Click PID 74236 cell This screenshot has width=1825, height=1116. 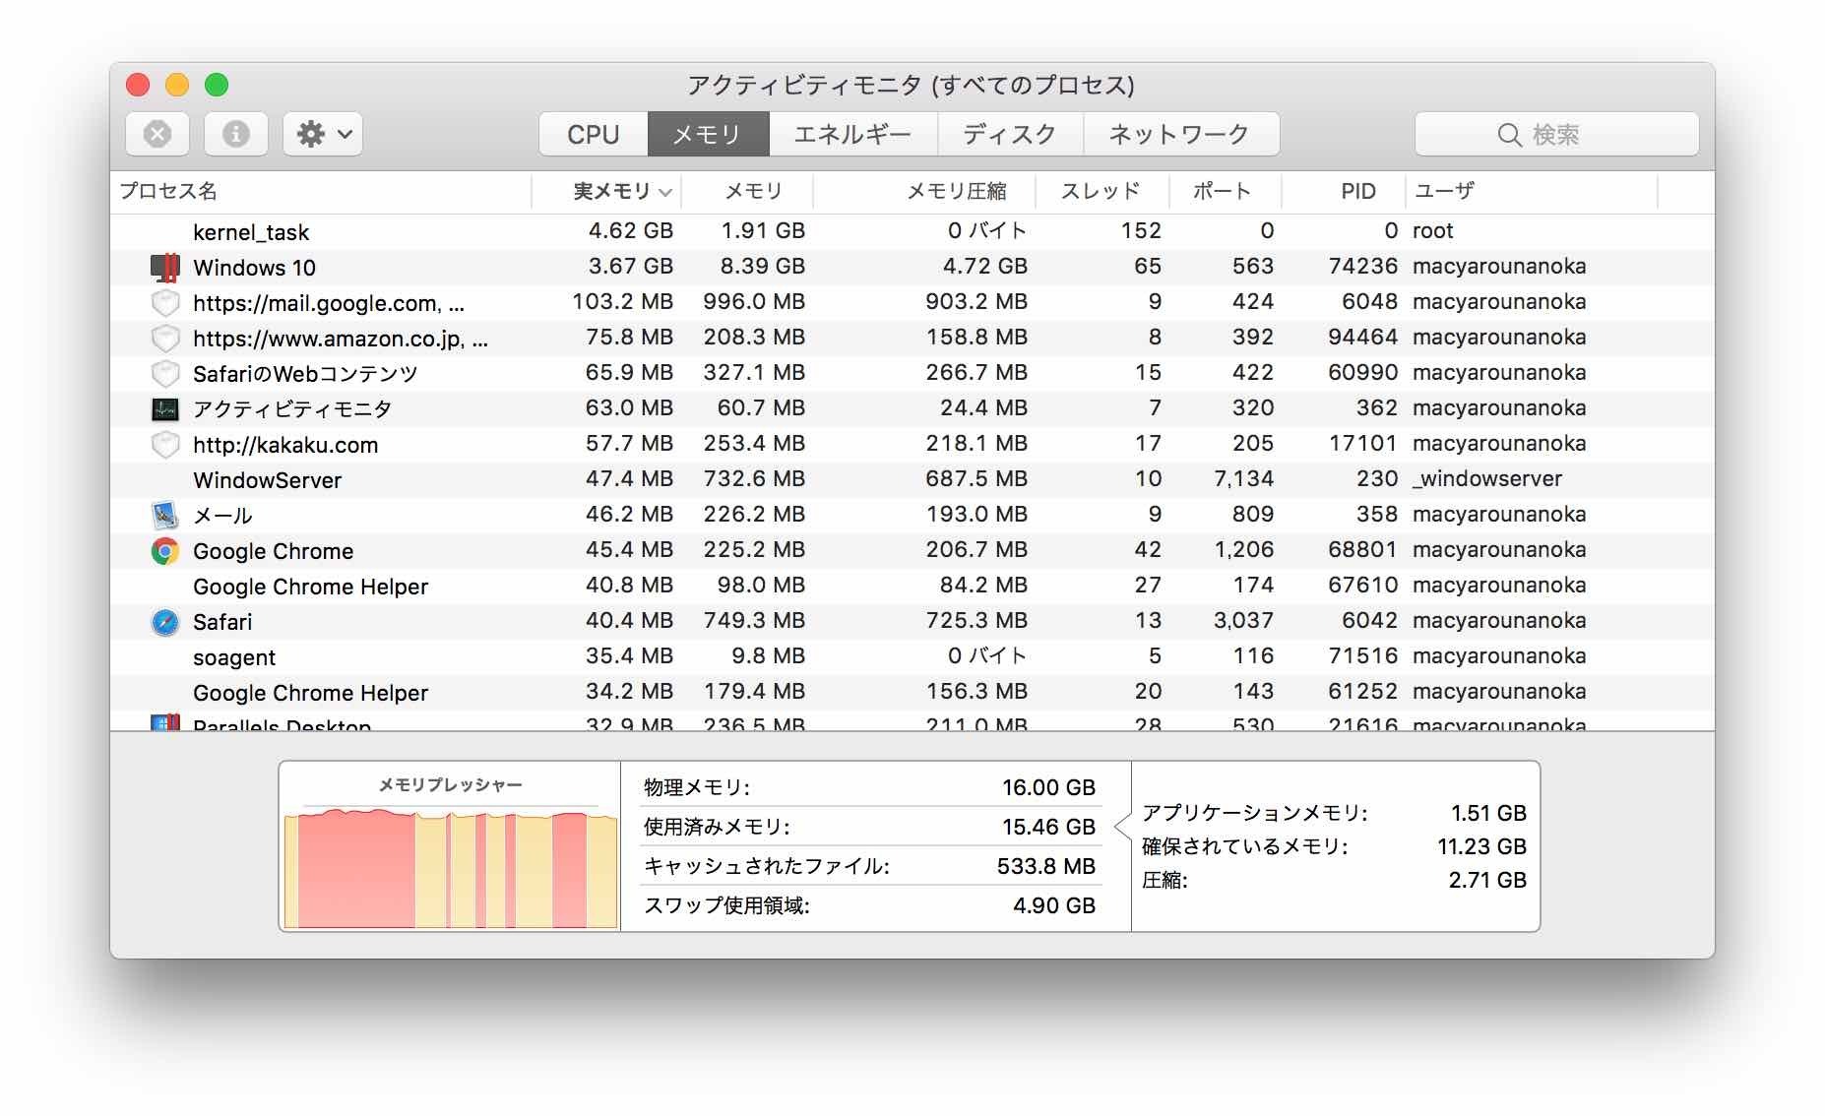click(x=1362, y=266)
